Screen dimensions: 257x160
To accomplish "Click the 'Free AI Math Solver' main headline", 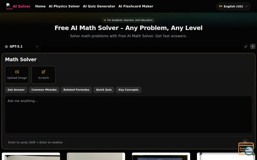I will pyautogui.click(x=128, y=28).
